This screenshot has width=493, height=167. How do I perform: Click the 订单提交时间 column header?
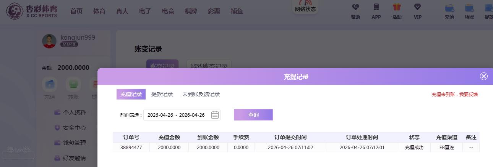[290, 137]
